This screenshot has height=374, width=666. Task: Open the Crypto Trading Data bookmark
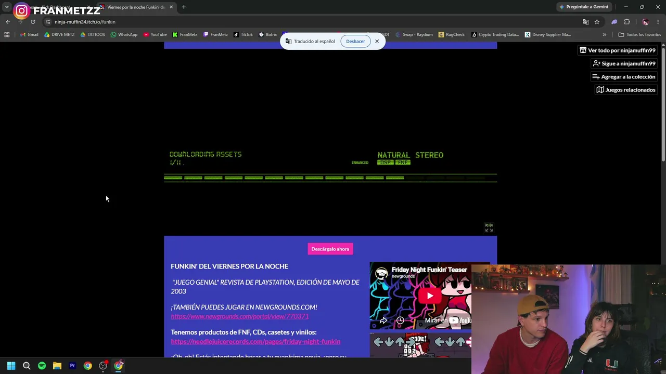coord(495,35)
